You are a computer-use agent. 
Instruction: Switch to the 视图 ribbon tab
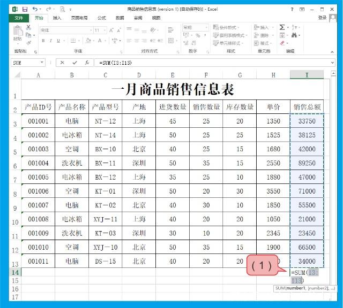(156, 18)
